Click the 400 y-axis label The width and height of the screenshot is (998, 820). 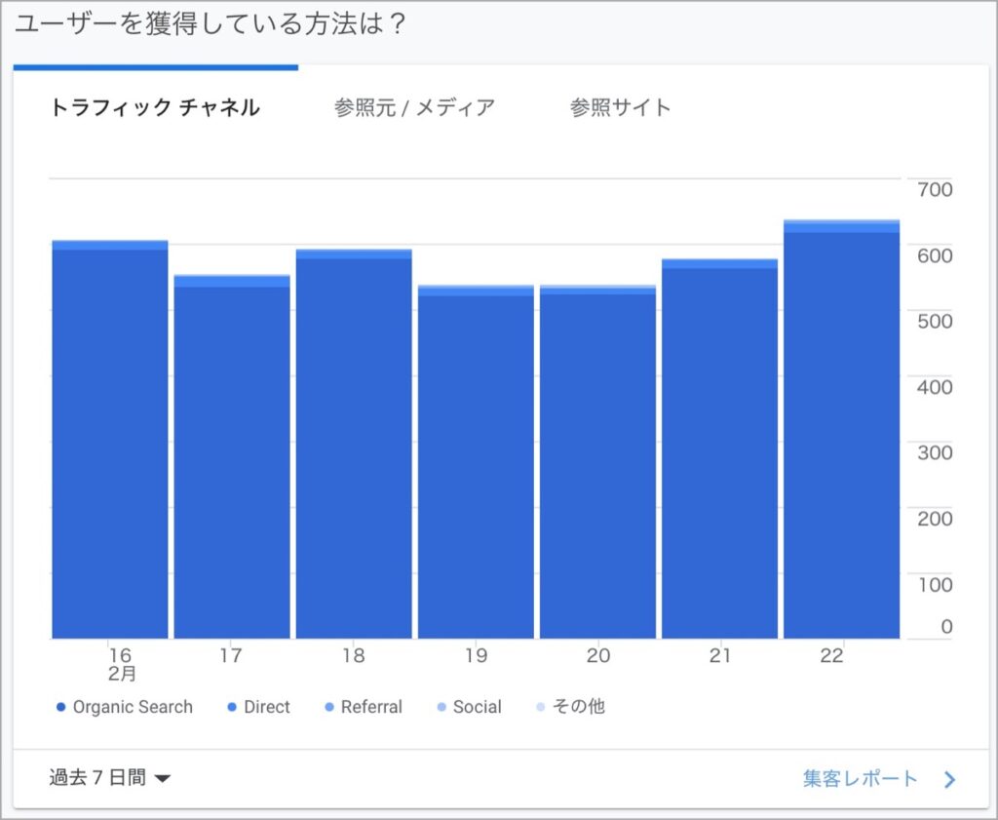point(935,387)
